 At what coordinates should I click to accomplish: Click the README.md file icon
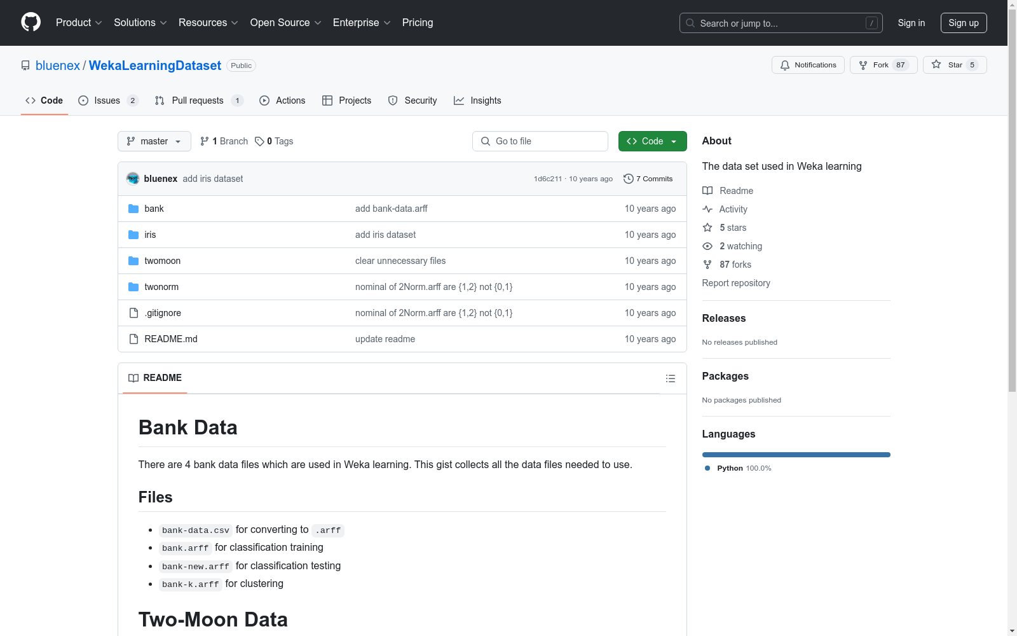[x=133, y=339]
